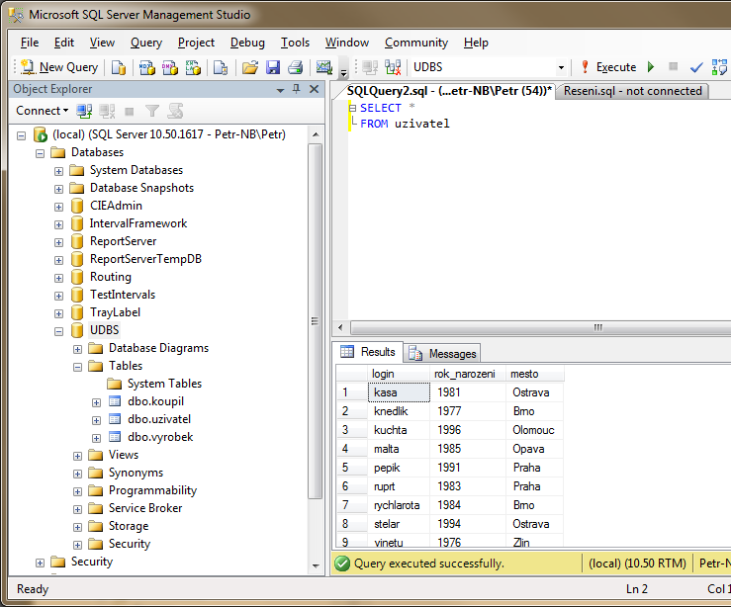Click the Display Estimated Execution Plan icon

(x=719, y=67)
